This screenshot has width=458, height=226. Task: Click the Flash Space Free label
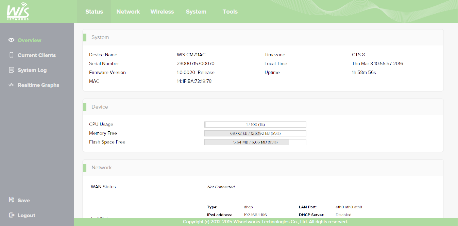[x=107, y=142]
